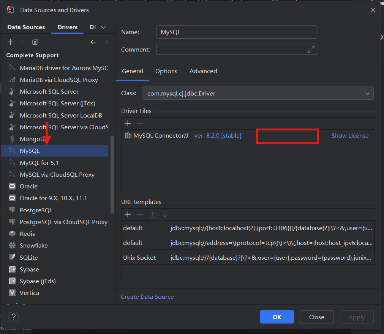Image resolution: width=384 pixels, height=334 pixels.
Task: Select MySQL for 5.1 driver
Action: (55, 163)
